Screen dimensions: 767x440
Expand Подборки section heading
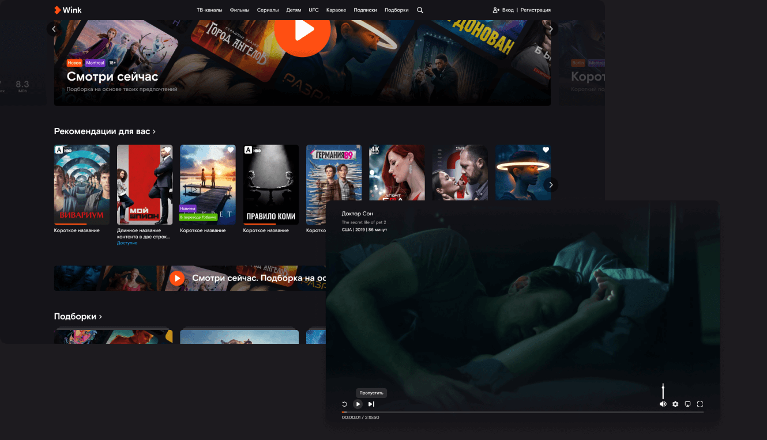(x=78, y=316)
